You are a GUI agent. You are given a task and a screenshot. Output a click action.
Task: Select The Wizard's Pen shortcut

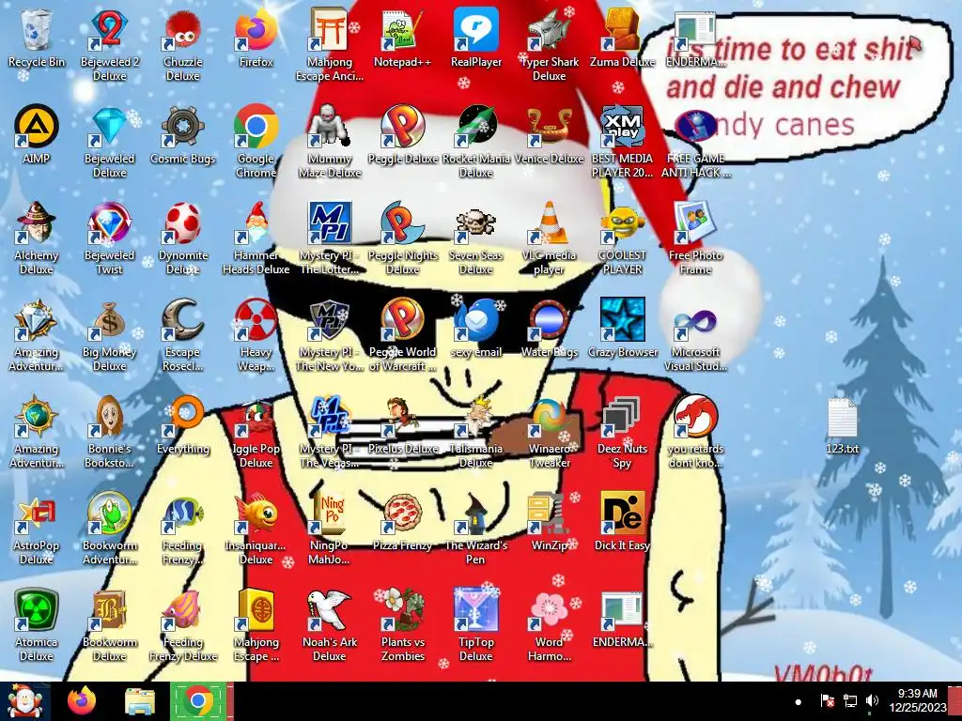point(476,528)
